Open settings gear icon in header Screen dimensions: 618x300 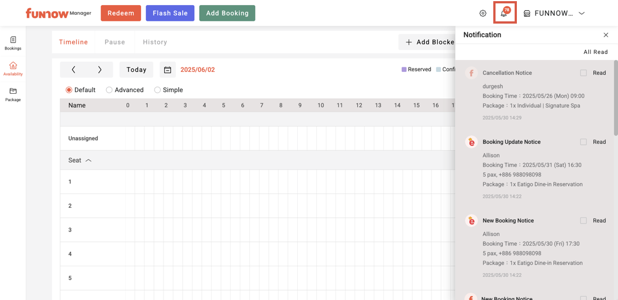pos(483,13)
